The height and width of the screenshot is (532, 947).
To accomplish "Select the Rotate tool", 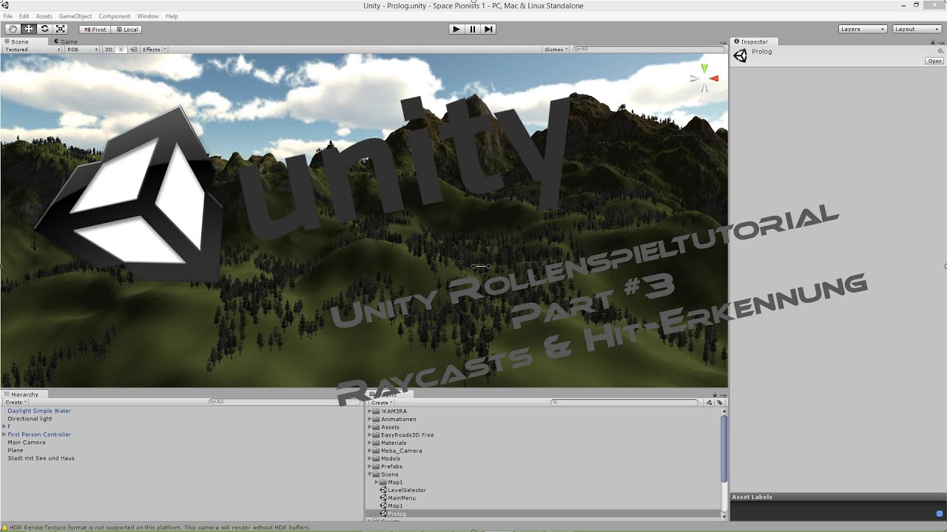I will click(x=44, y=29).
